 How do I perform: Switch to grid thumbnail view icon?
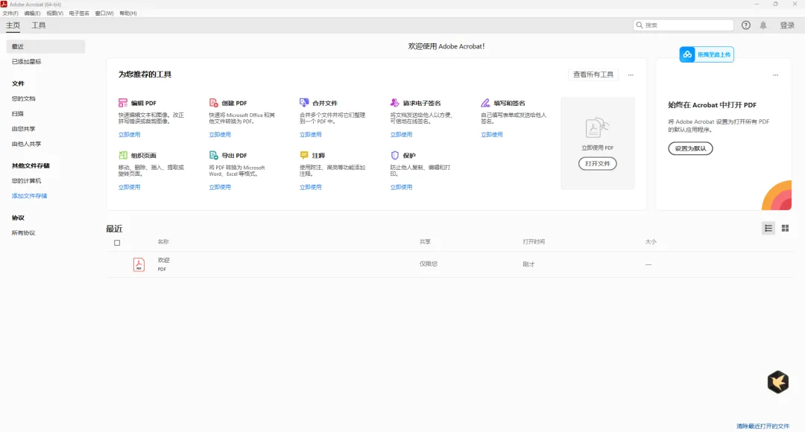tap(785, 229)
